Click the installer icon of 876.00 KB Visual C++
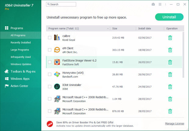 click(57, 111)
